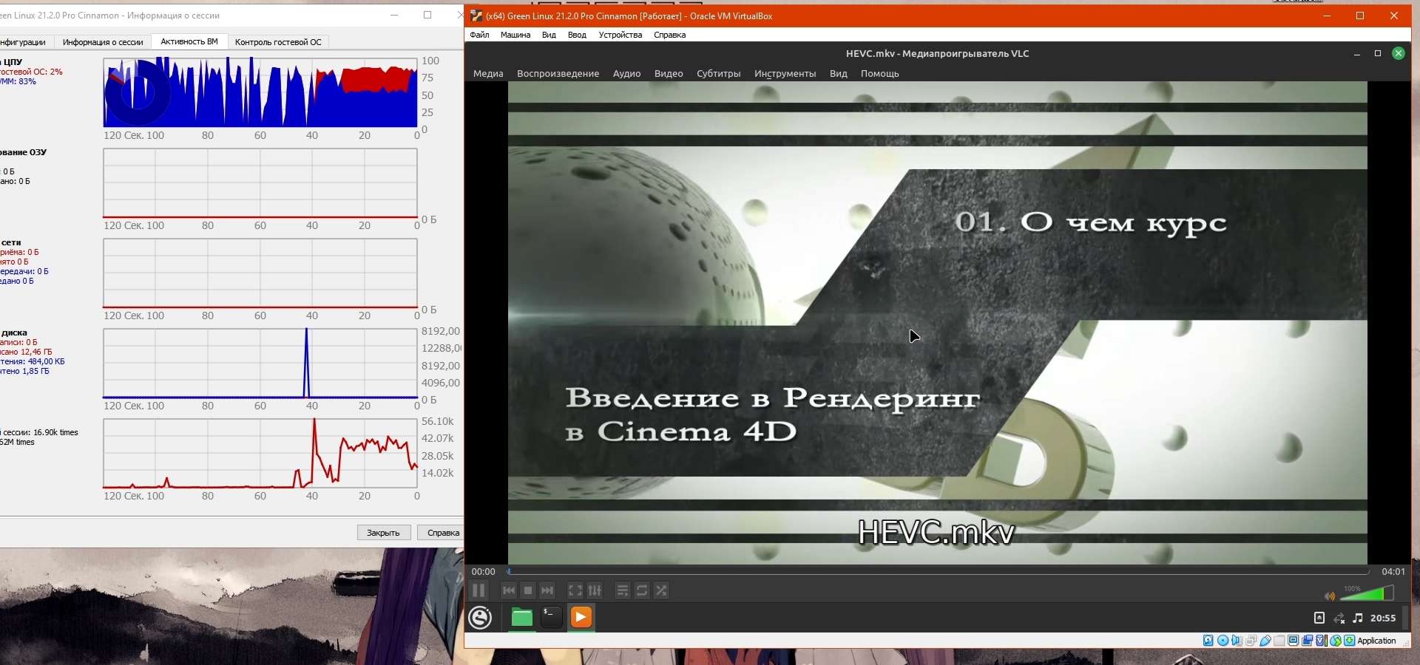Screen dimensions: 1420x665
Task: Open VirtualBox 'Устройства' menu
Action: 621,35
